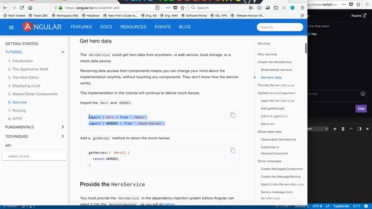Open emoji picker in Twitch chat

coord(363,93)
